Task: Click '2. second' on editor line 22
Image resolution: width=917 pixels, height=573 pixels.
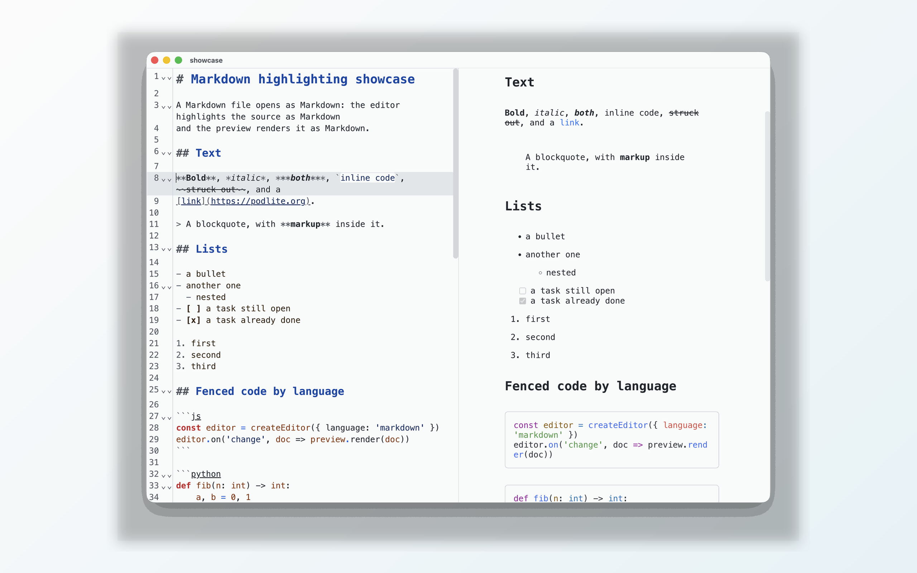Action: pyautogui.click(x=198, y=355)
